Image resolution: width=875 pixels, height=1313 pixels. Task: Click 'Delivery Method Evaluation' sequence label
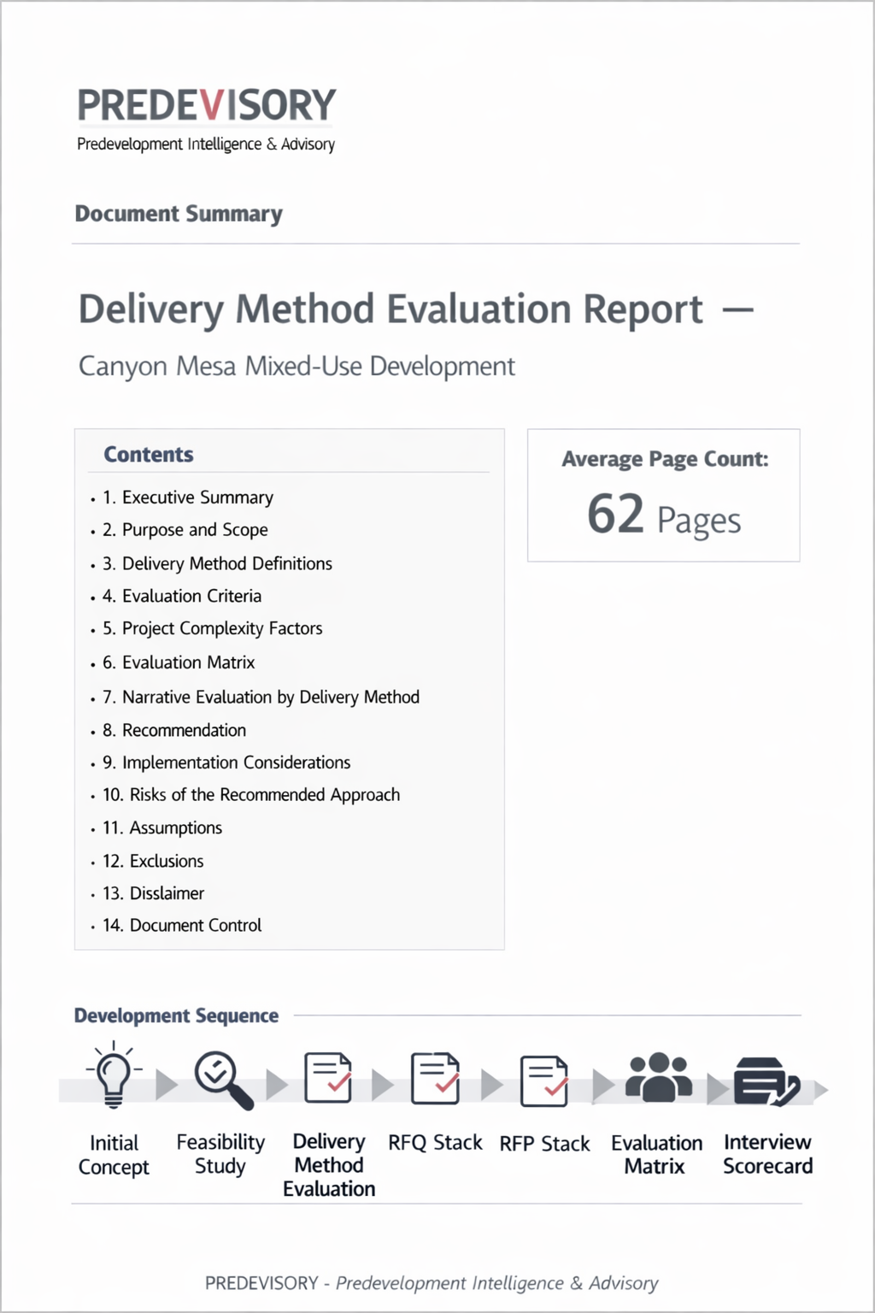click(x=329, y=1165)
